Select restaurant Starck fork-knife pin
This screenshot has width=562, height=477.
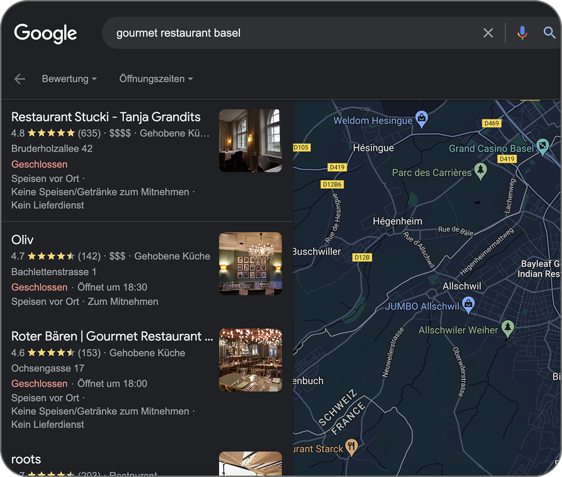pyautogui.click(x=351, y=447)
